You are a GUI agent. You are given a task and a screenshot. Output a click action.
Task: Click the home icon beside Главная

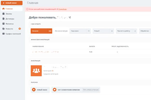click(3, 9)
